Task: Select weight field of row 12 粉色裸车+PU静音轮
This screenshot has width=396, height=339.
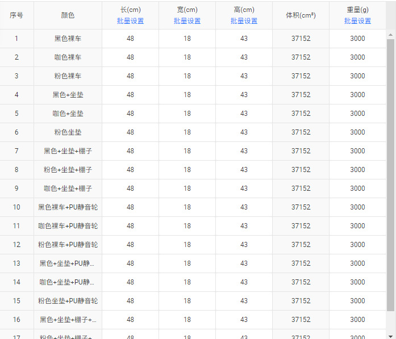Action: 357,245
